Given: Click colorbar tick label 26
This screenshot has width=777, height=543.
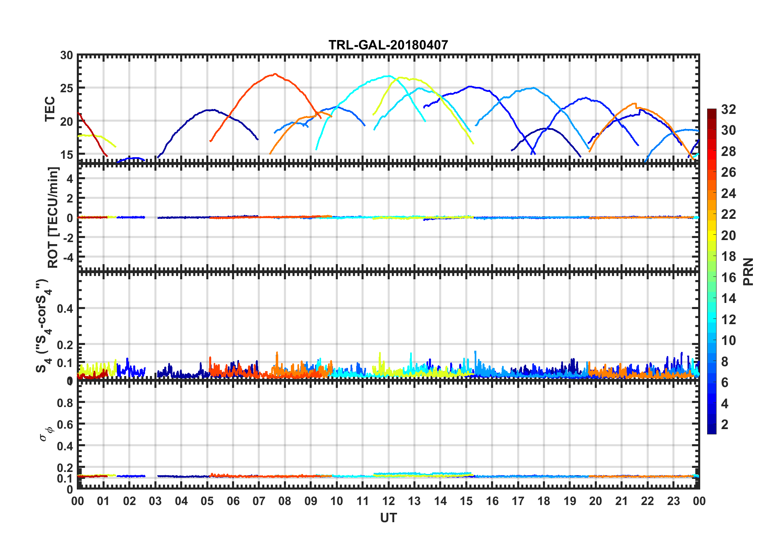Looking at the screenshot, I should coord(728,172).
